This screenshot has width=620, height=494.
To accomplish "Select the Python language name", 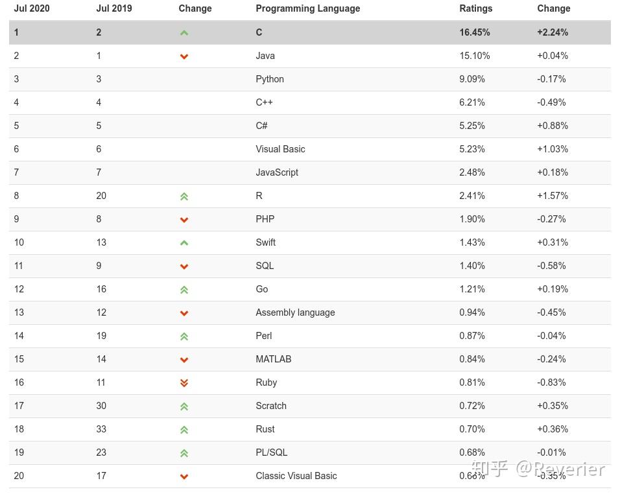I will (270, 79).
